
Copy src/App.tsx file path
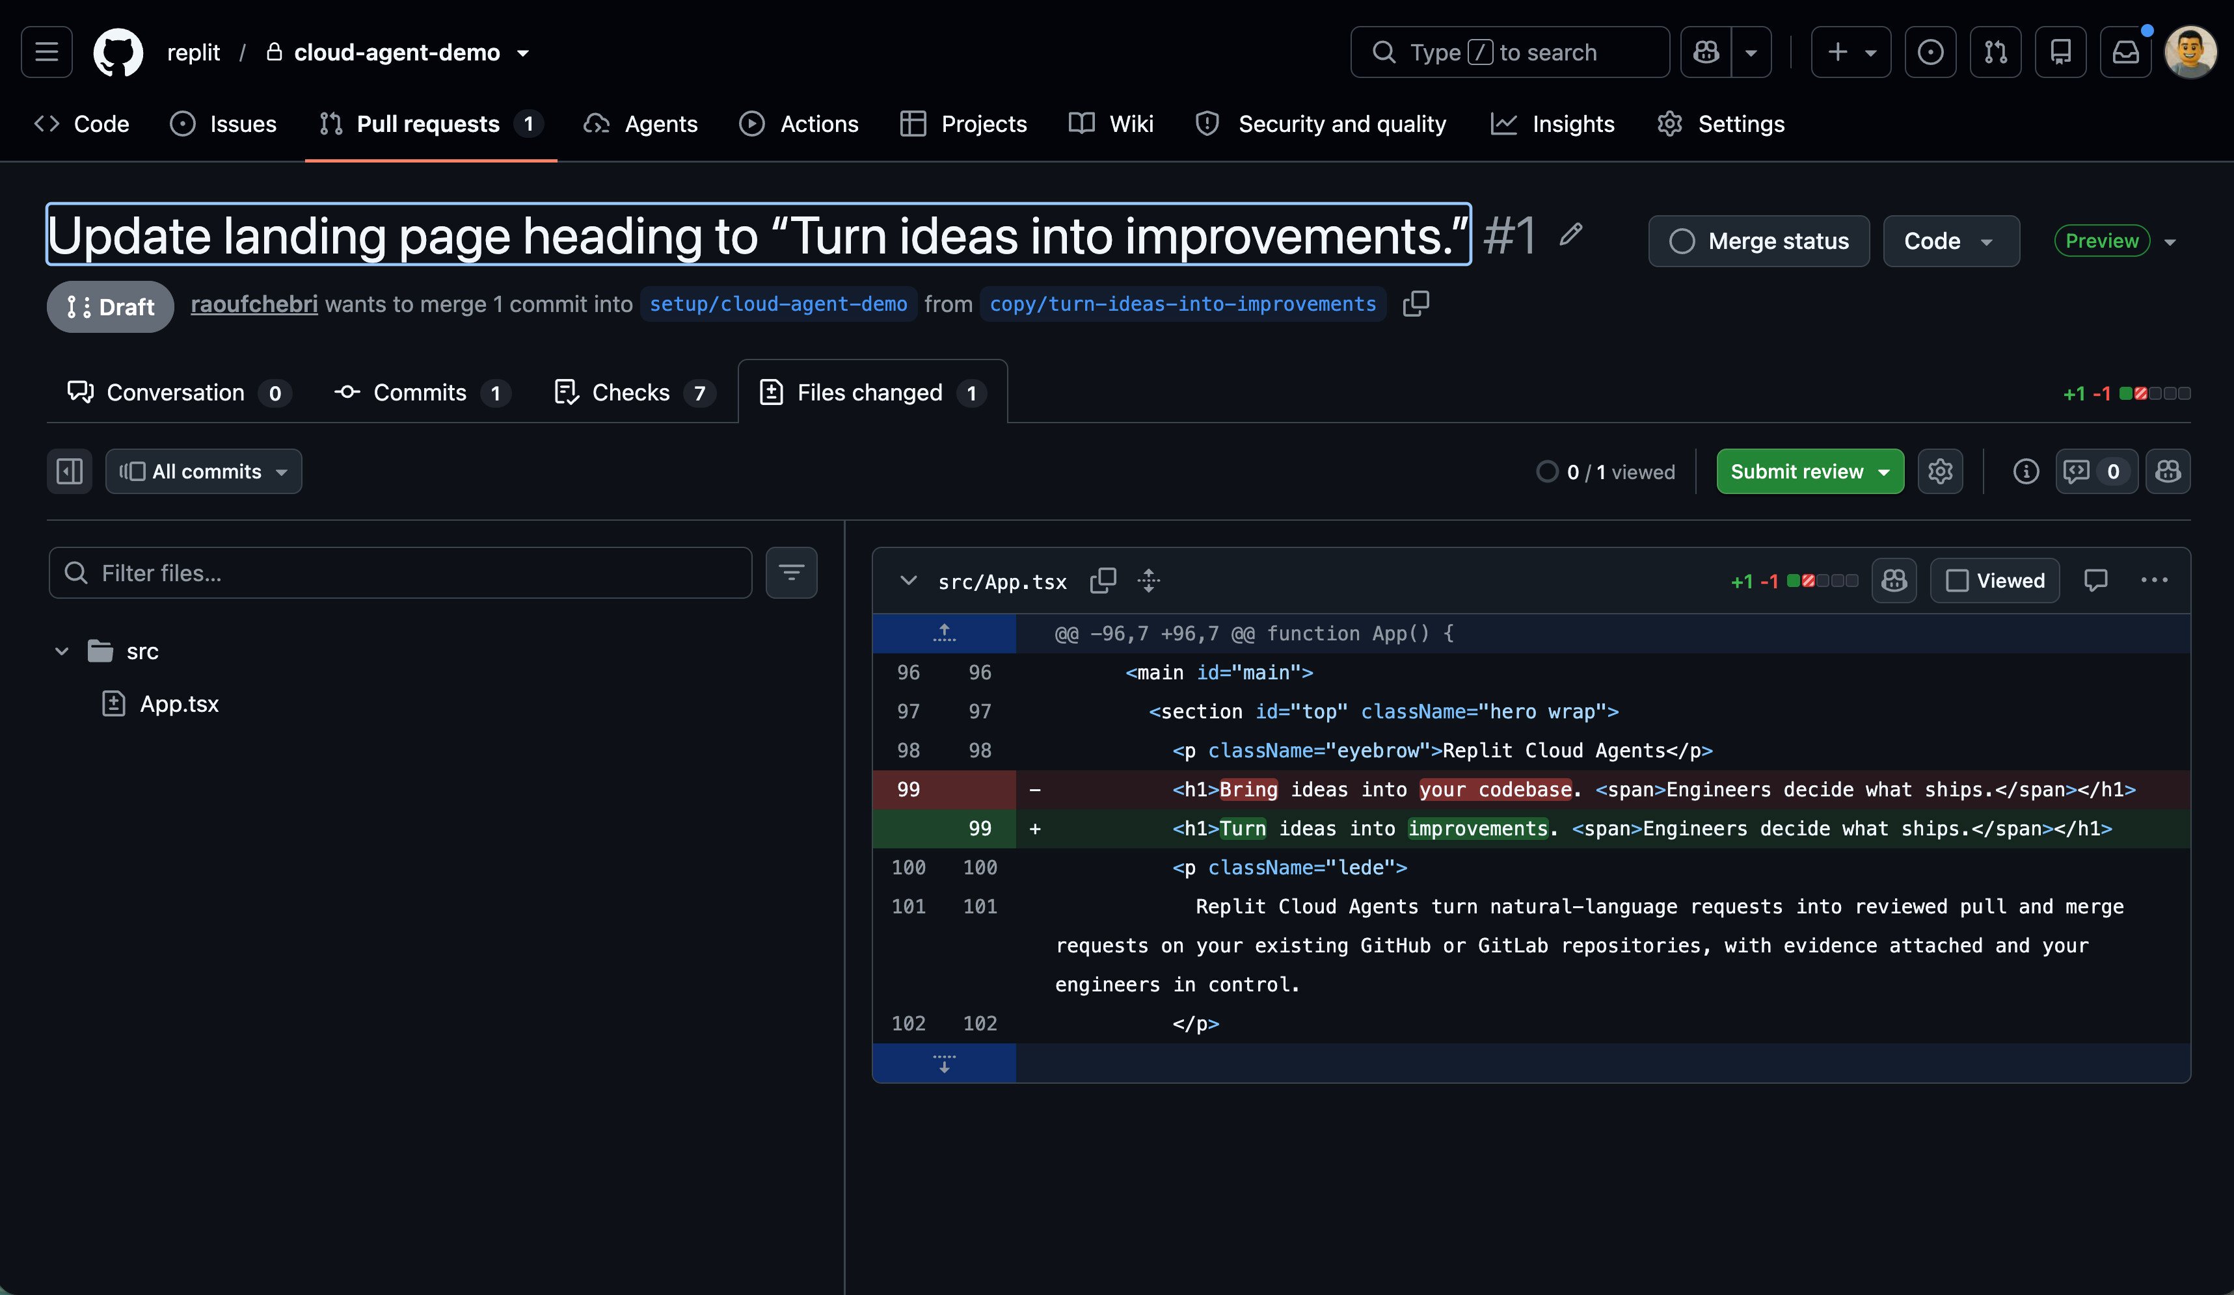[x=1103, y=581]
